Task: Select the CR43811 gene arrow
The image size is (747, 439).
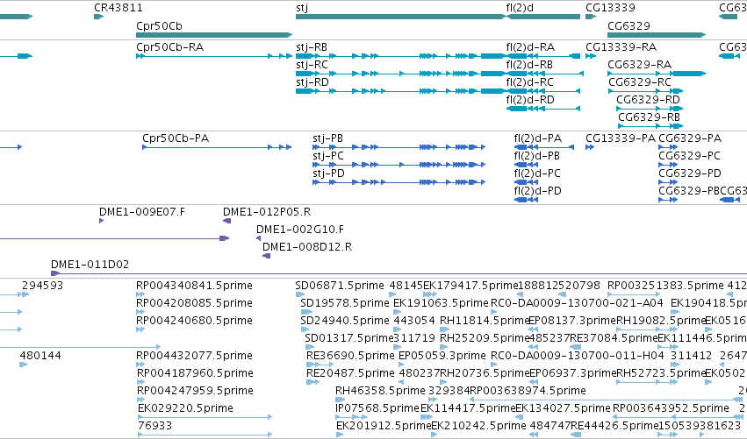Action: pos(98,17)
